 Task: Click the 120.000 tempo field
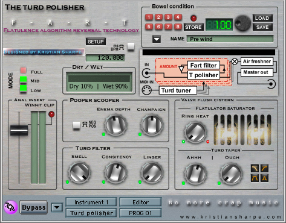point(105,58)
